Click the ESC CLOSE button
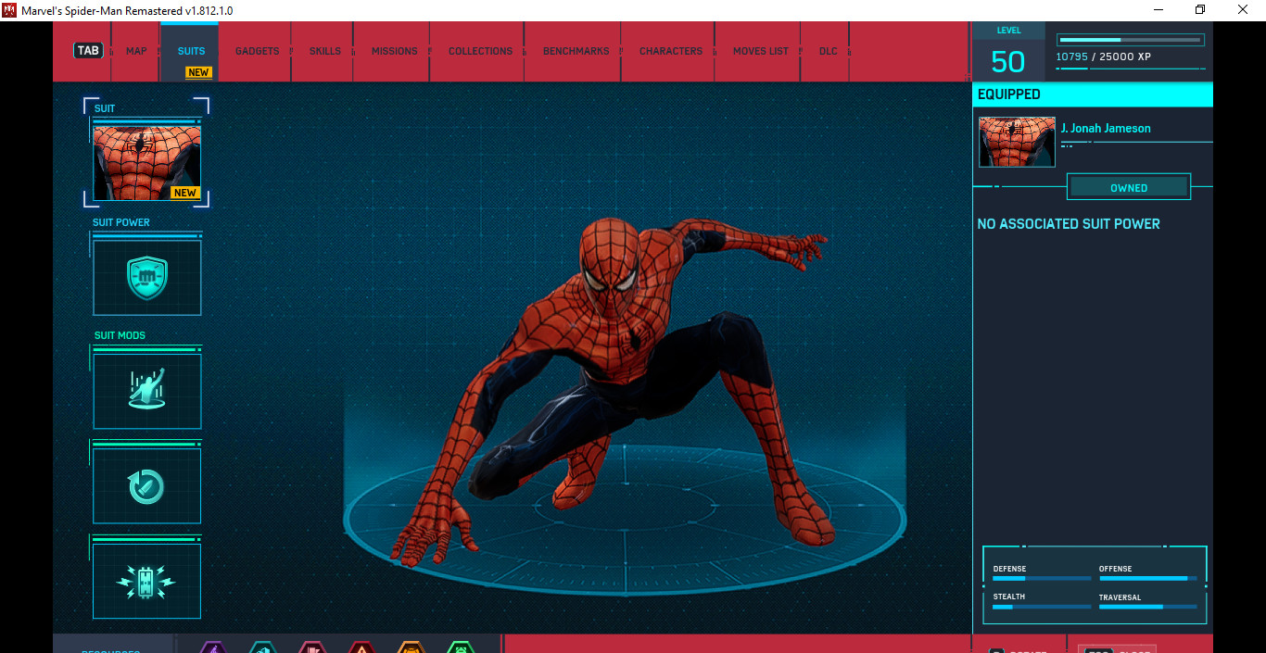Image resolution: width=1266 pixels, height=653 pixels. click(1117, 648)
